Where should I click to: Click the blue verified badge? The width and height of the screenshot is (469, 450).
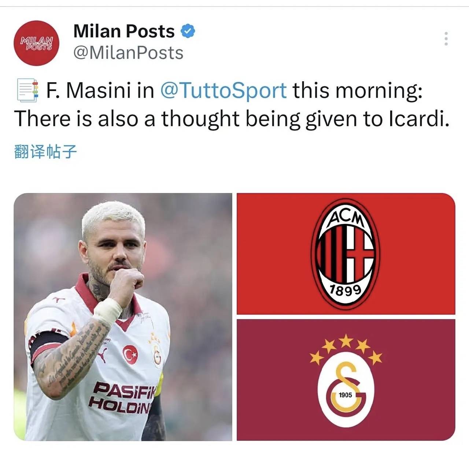click(x=188, y=31)
